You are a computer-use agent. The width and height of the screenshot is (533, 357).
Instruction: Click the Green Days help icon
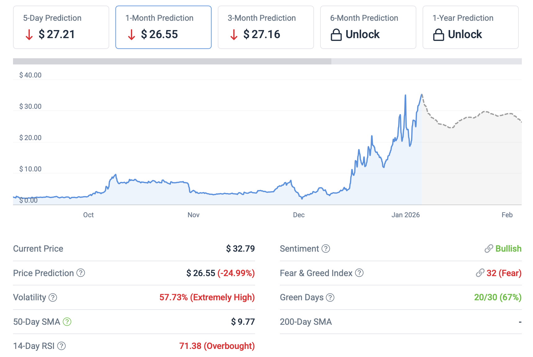coord(330,297)
